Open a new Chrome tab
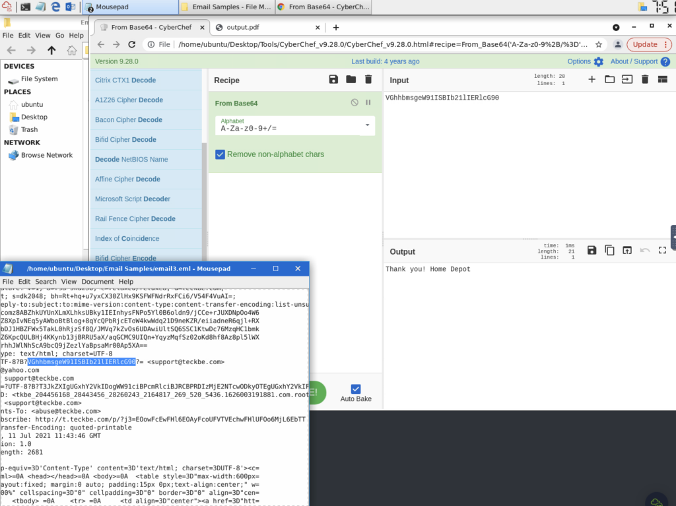 pyautogui.click(x=336, y=28)
